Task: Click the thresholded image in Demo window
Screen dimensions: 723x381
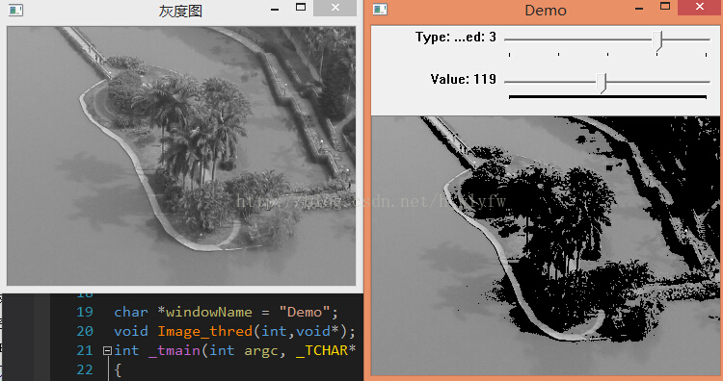Action: 546,245
